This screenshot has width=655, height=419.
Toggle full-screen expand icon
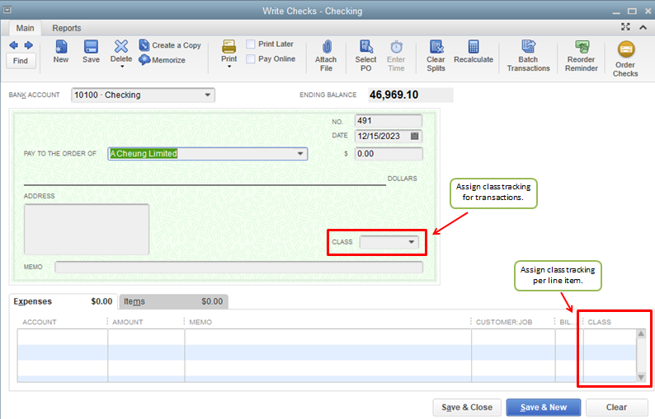625,27
